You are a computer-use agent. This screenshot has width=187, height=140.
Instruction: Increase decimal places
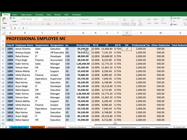pos(113,23)
